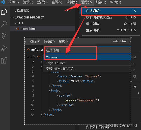141x130 pixels.
Task: Open the 转到(G) menu
Action: [x=72, y=2]
